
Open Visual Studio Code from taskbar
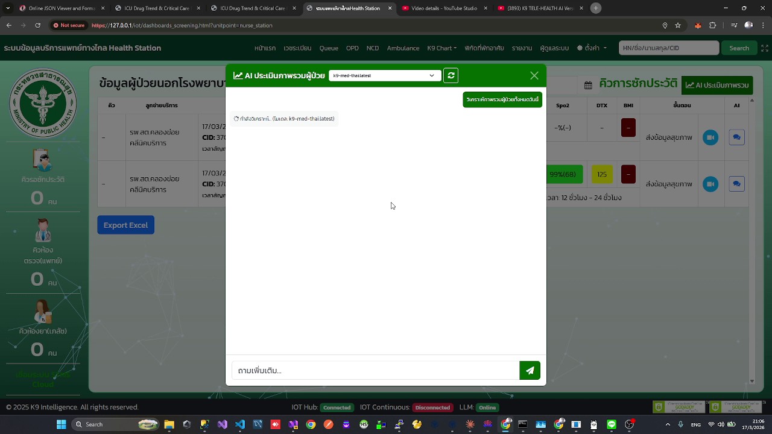point(240,424)
